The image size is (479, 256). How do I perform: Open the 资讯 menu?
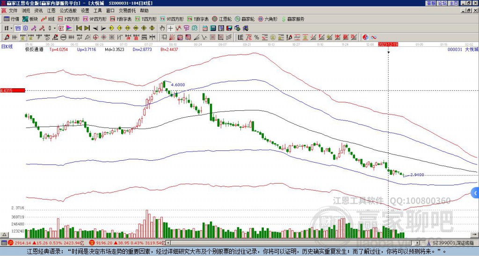[x=38, y=11]
